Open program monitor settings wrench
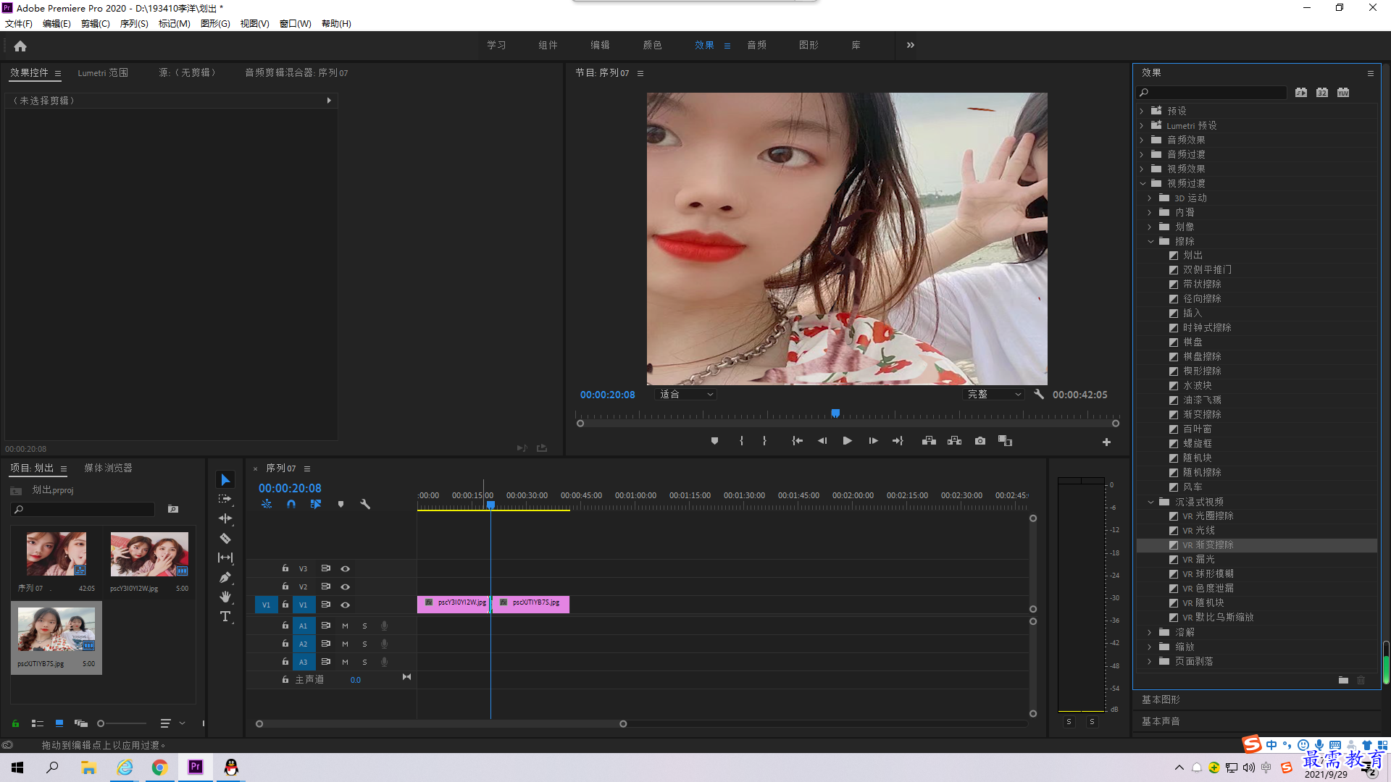The image size is (1391, 782). coord(1039,394)
